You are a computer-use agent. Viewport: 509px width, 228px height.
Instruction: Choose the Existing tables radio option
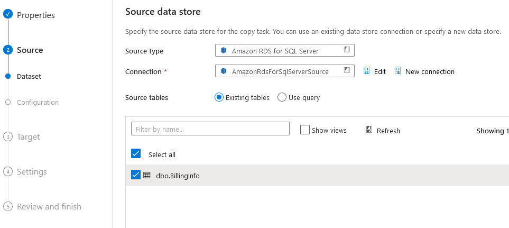click(219, 97)
